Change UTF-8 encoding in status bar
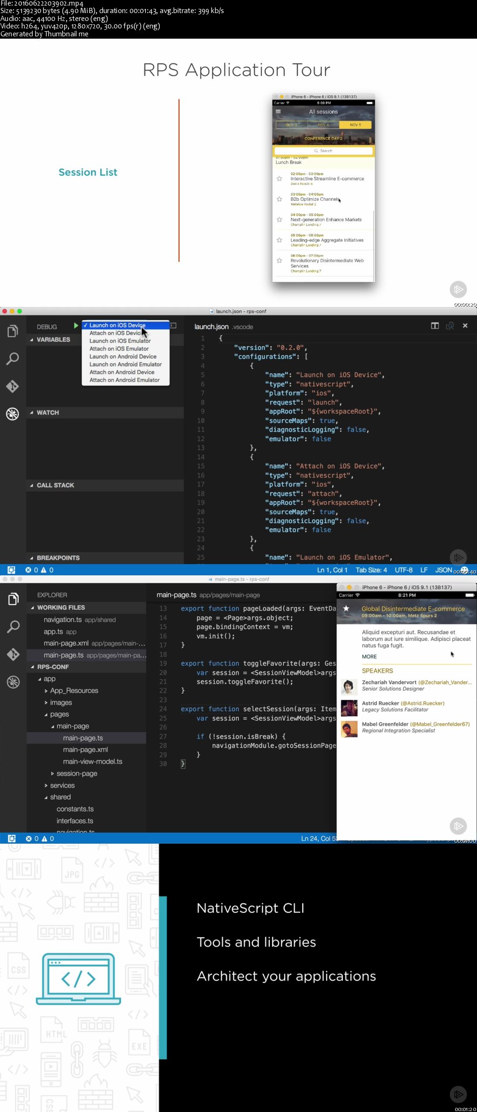 click(x=403, y=570)
